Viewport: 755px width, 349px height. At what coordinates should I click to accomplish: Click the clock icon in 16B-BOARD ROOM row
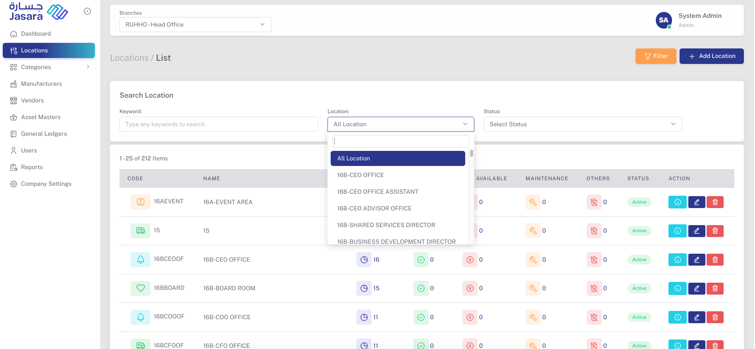point(364,288)
